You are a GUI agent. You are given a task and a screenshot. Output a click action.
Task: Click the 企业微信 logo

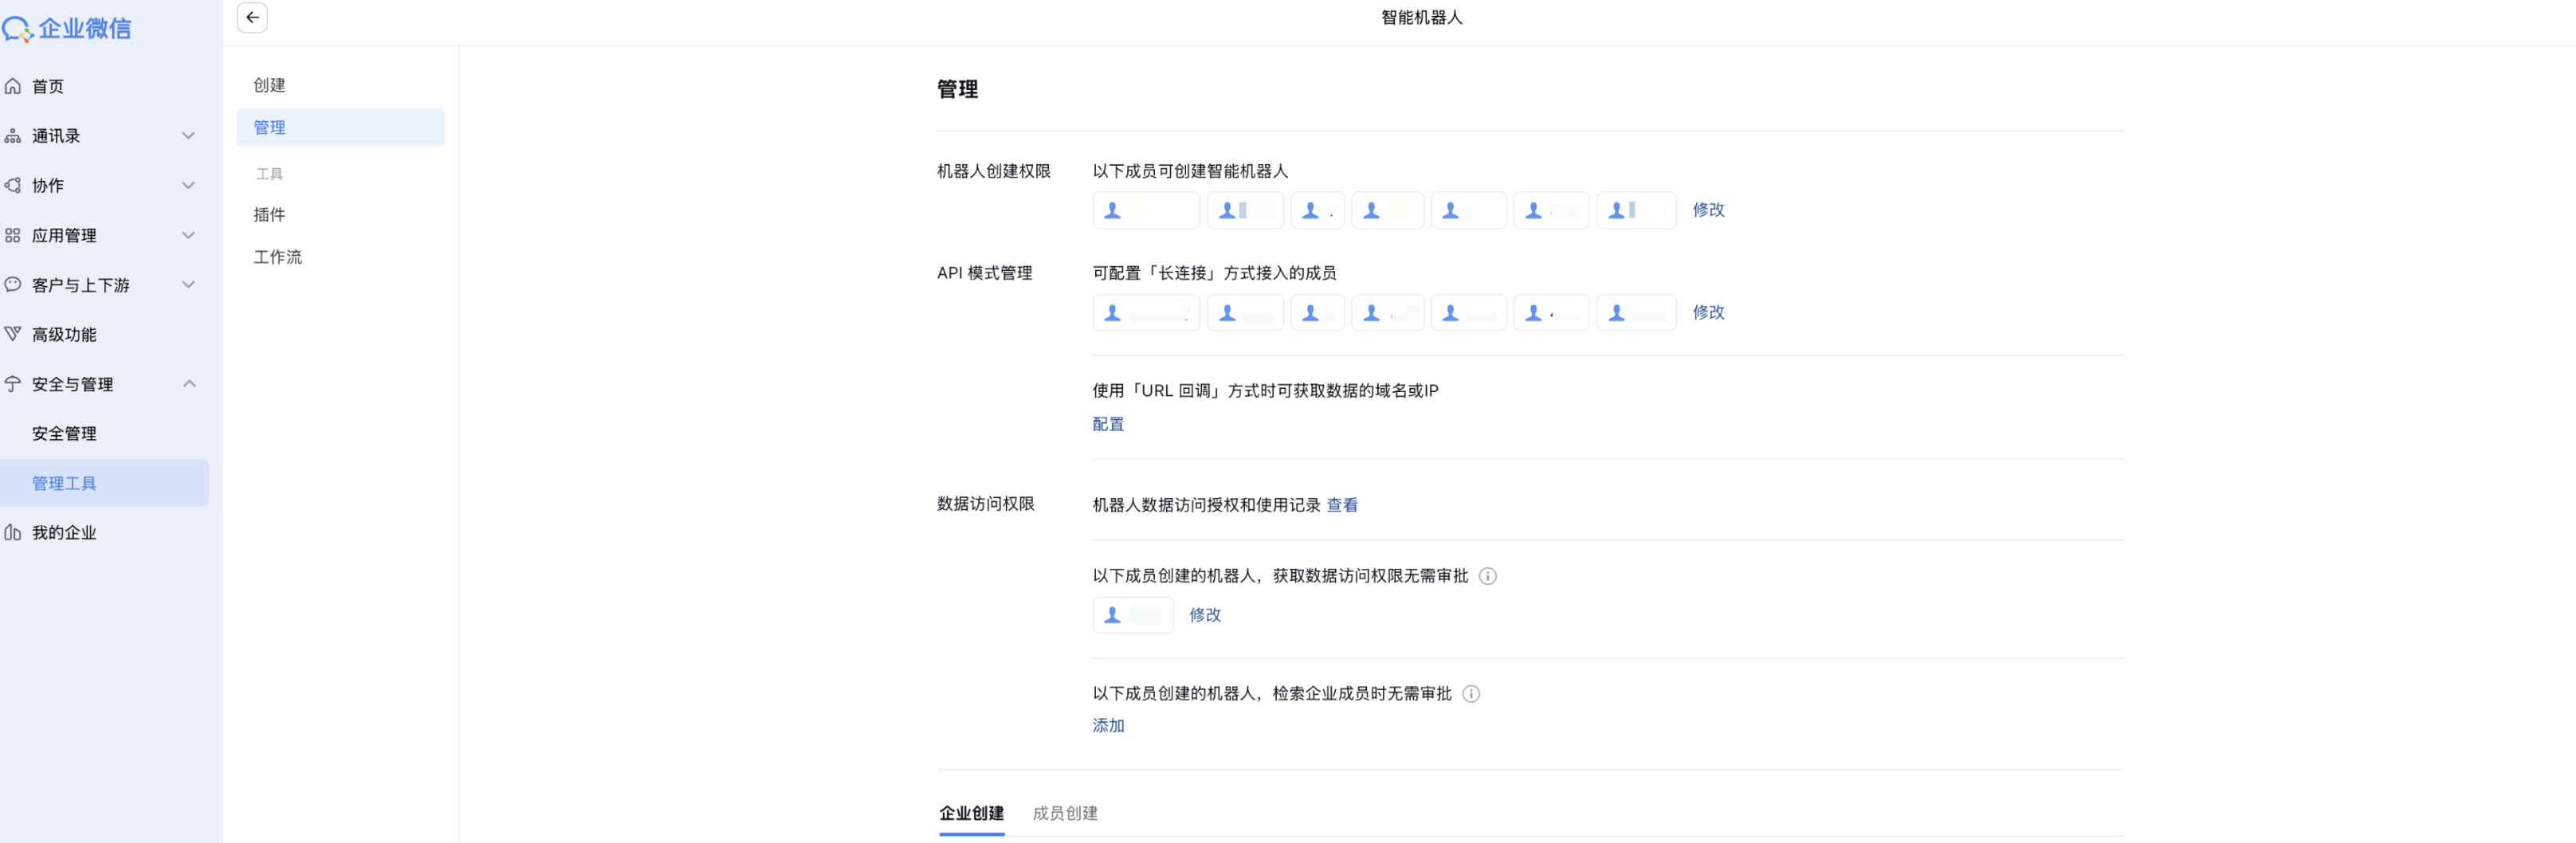[67, 29]
